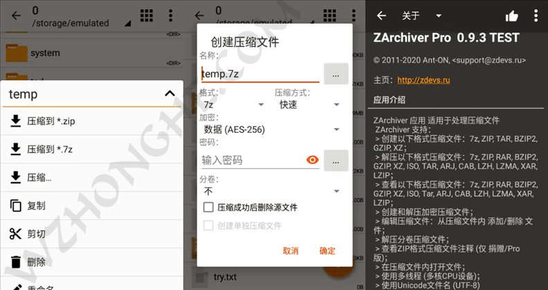The height and width of the screenshot is (290, 548).
Task: Click ZArchiver Pro 0.9.3 TEST title
Action: [x=446, y=38]
